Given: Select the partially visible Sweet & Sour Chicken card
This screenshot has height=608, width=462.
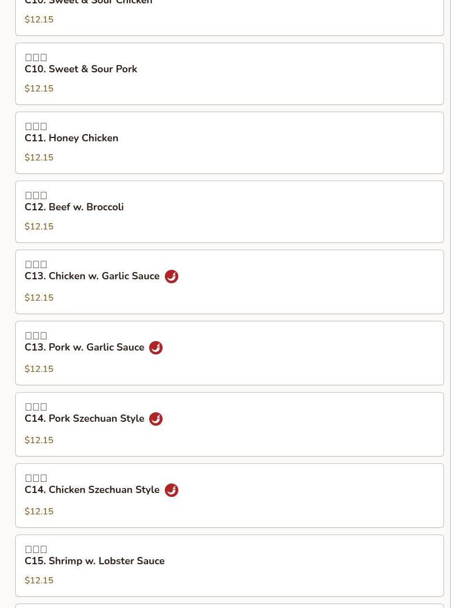Looking at the screenshot, I should pos(229,17).
